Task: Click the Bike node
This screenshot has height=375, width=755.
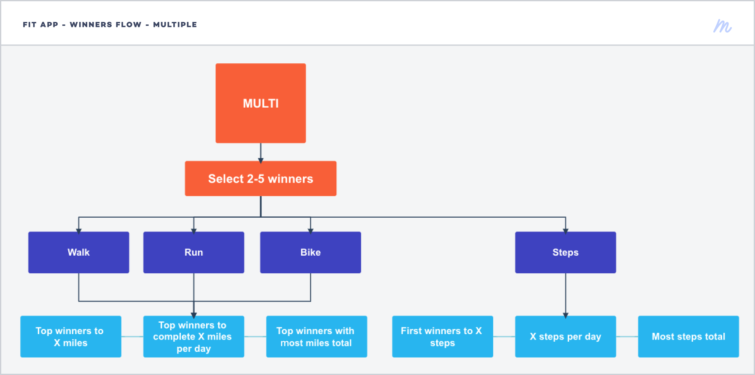Action: (311, 252)
